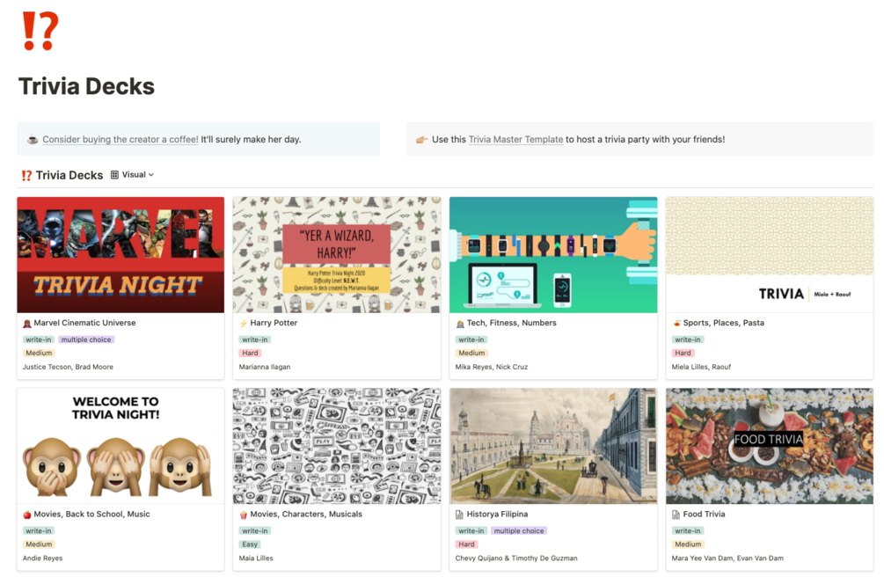Click the multiple choice tag on Marvel card
Viewport: 884px width, 577px height.
point(86,340)
